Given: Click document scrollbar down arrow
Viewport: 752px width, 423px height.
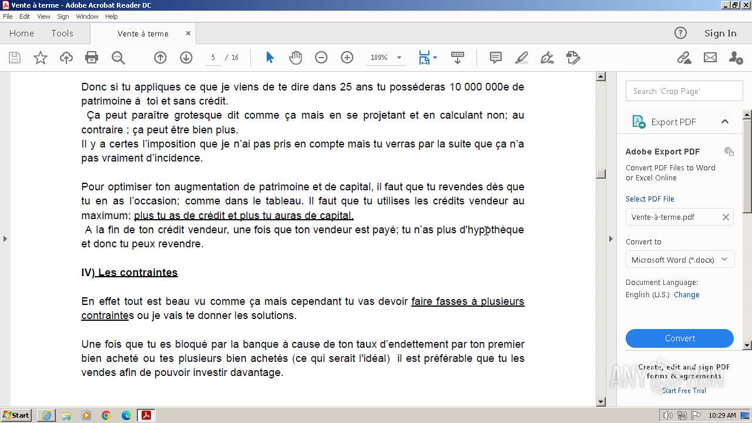Looking at the screenshot, I should (601, 402).
